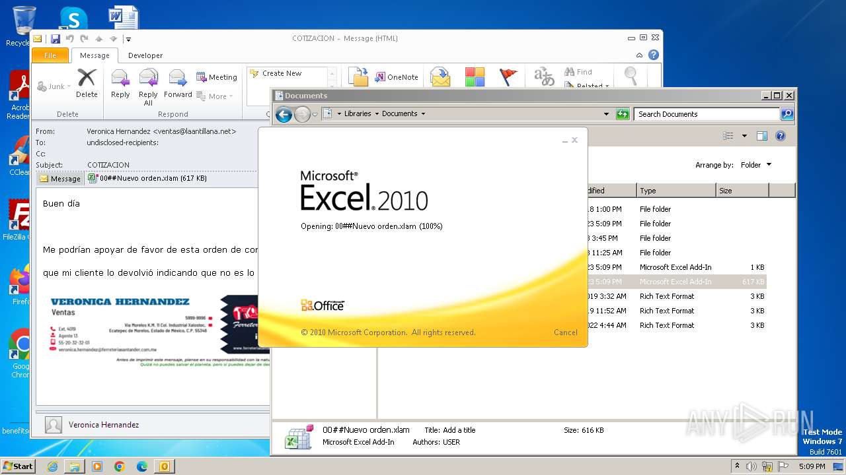846x475 pixels.
Task: Forward the COTIZACION message
Action: point(178,84)
